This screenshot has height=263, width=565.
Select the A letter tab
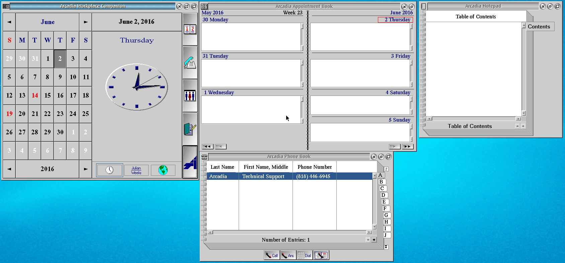(x=381, y=175)
